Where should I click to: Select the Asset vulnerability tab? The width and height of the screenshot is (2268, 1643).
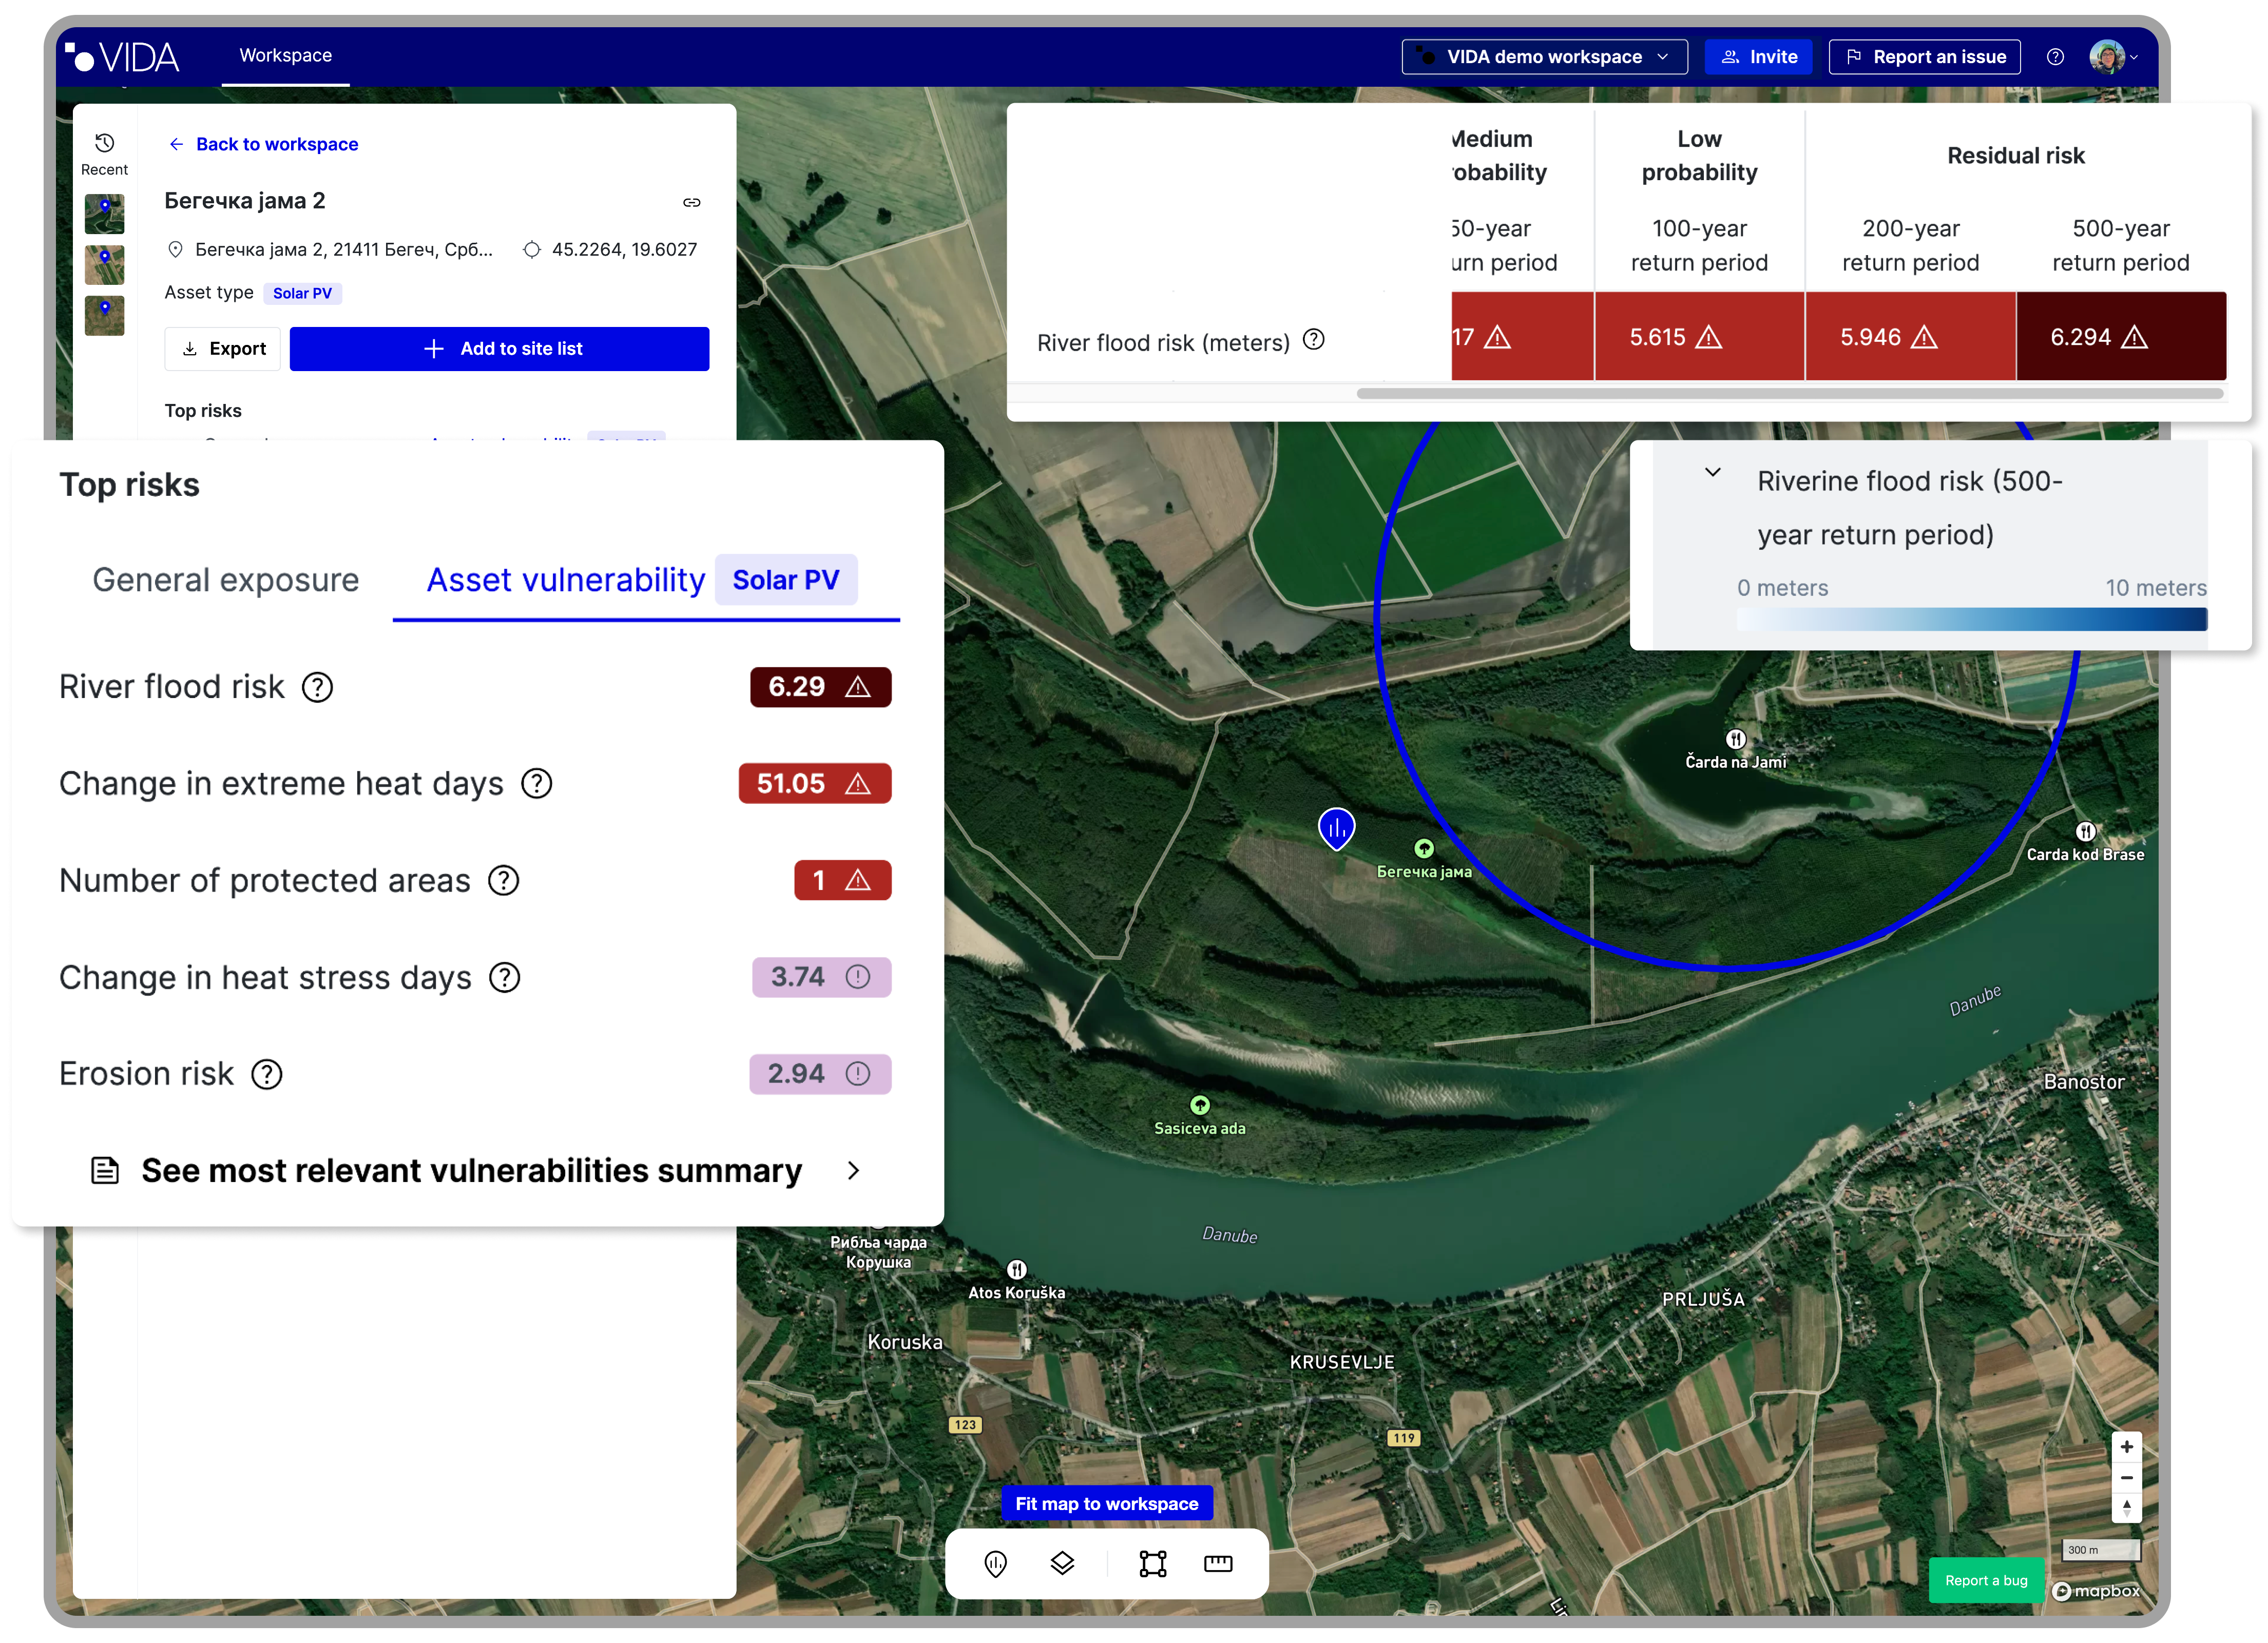click(566, 580)
